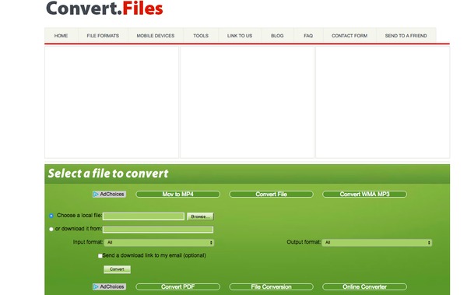Viewport: 467px width, 295px height.
Task: Open LINK TO US page
Action: 240,36
